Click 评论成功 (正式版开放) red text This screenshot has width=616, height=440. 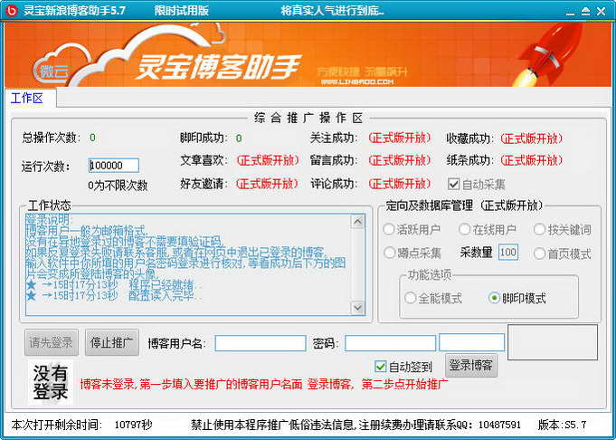click(400, 184)
